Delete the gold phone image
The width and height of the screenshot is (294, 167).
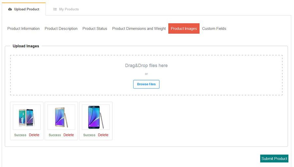point(69,135)
